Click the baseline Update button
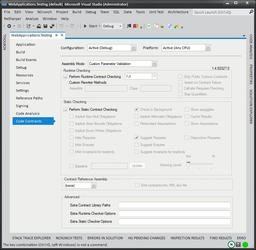The image size is (256, 250). (x=137, y=165)
